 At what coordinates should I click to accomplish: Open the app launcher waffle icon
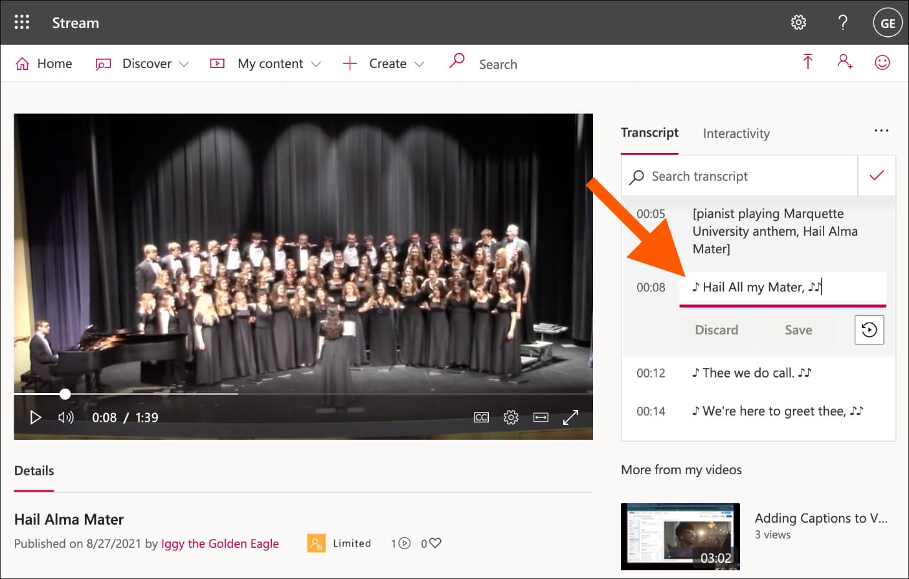tap(22, 23)
